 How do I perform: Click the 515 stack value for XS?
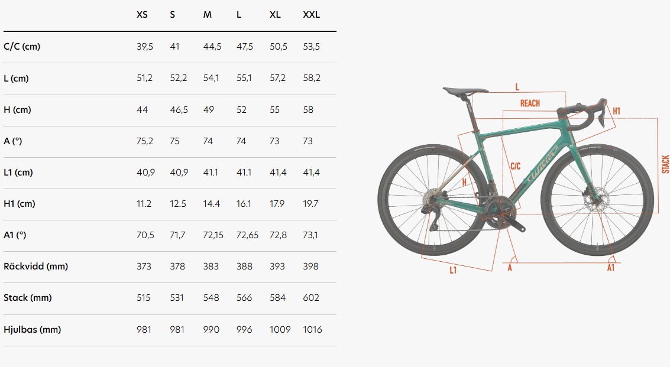pyautogui.click(x=144, y=298)
